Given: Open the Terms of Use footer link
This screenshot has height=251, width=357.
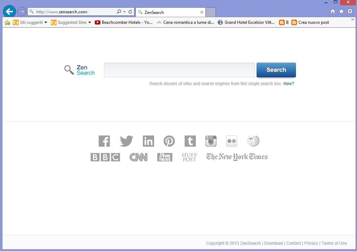Looking at the screenshot, I should pyautogui.click(x=334, y=243).
